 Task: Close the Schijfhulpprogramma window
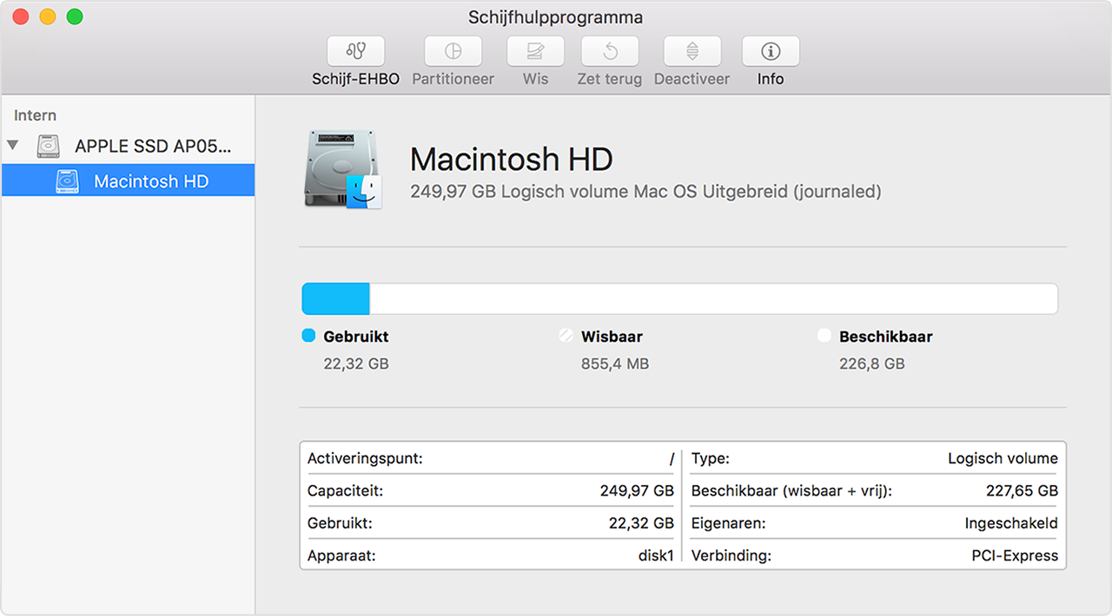pyautogui.click(x=20, y=16)
